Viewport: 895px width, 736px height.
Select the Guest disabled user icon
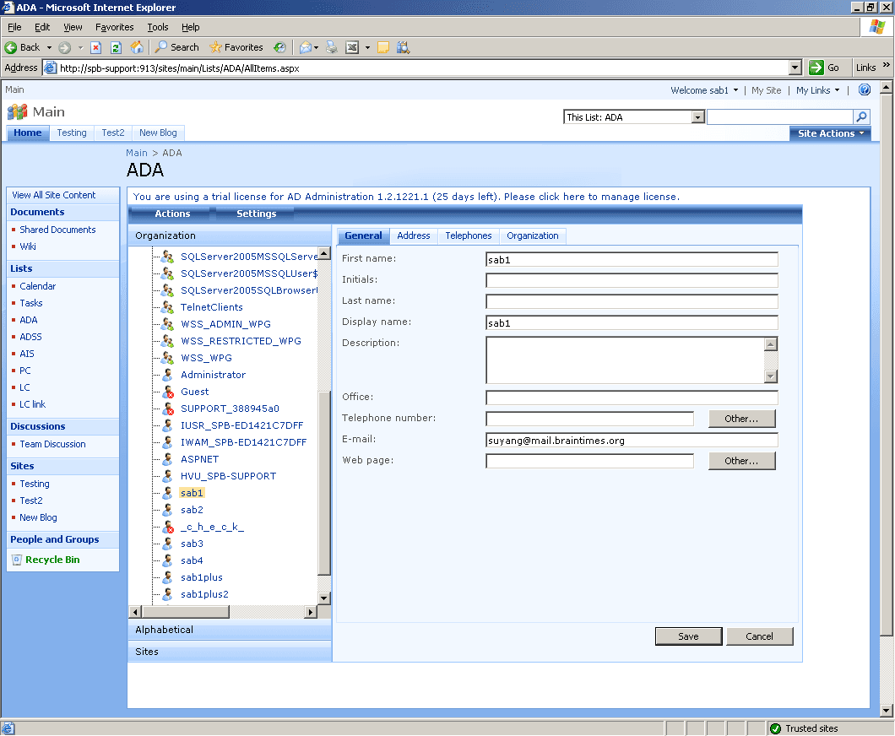click(168, 392)
